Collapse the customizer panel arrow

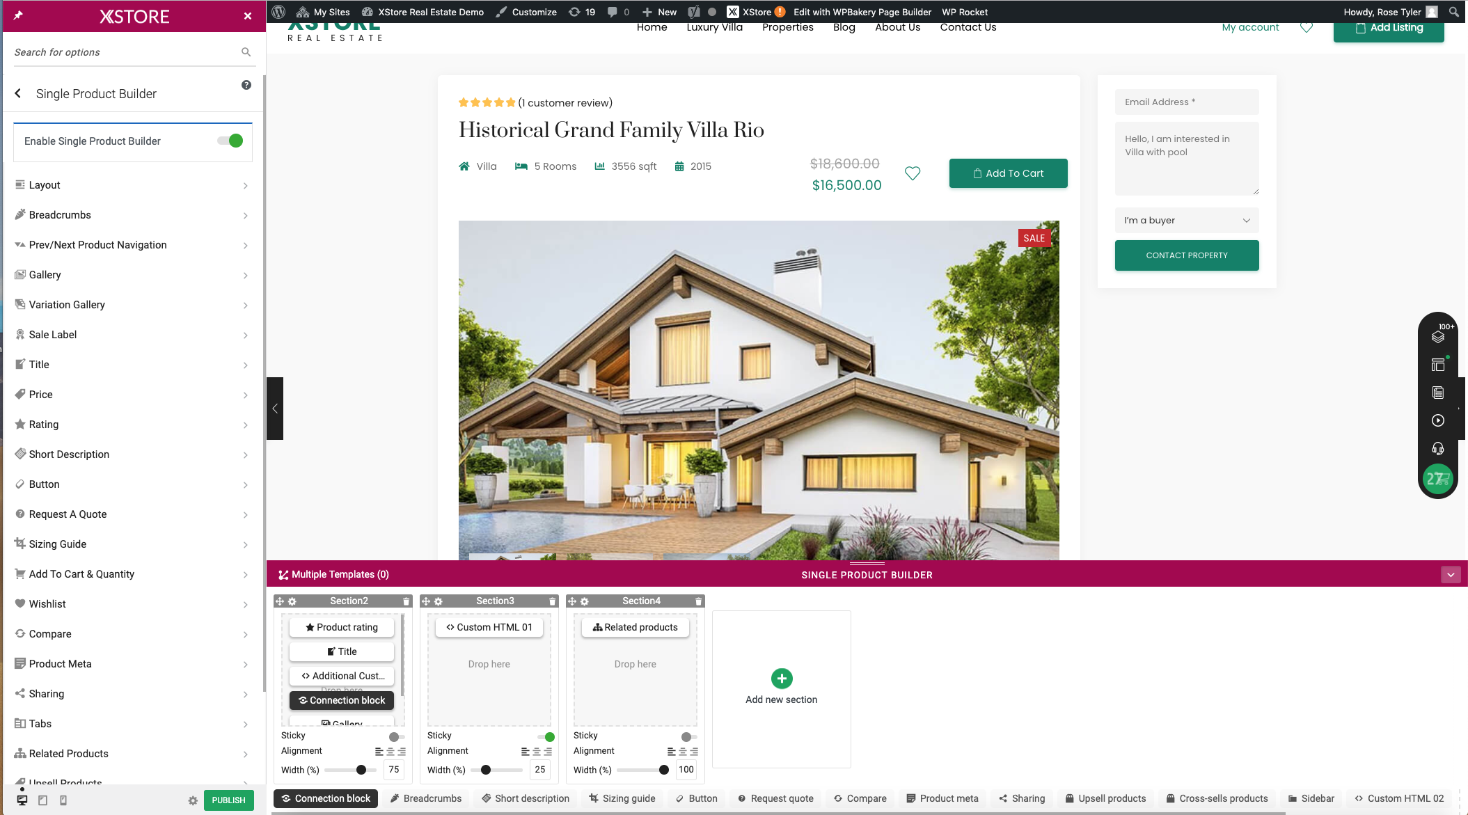point(275,409)
